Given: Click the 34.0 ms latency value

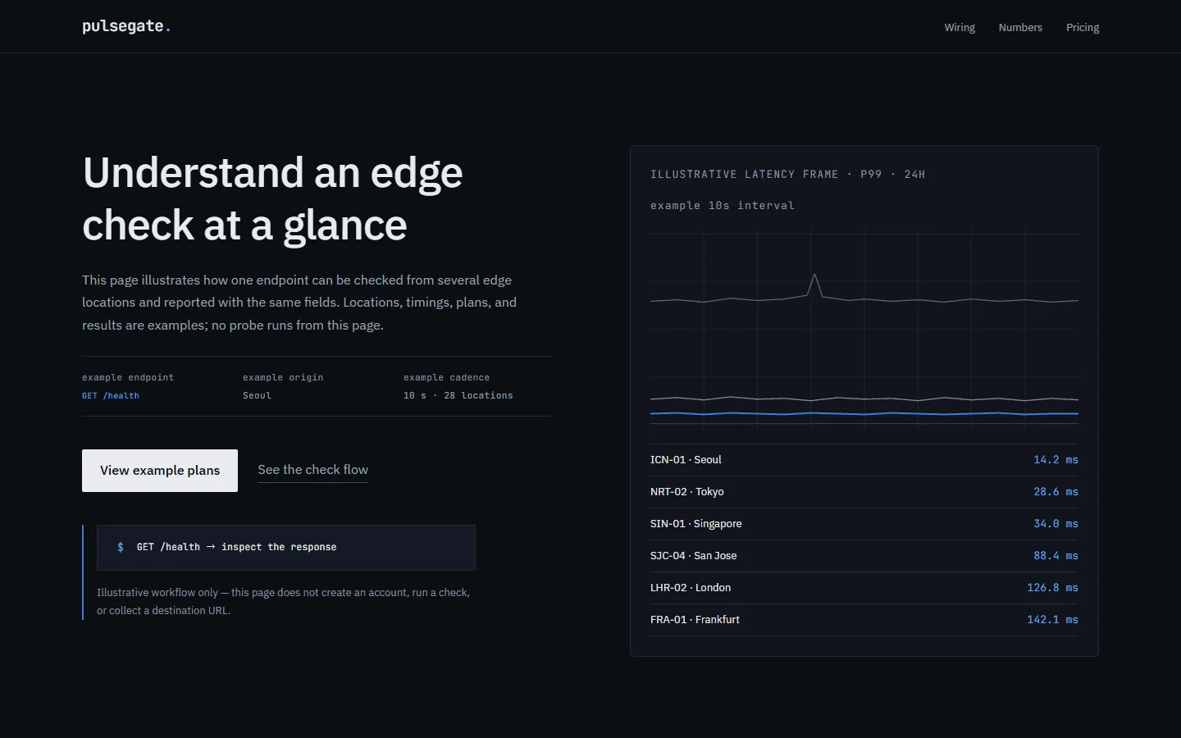Looking at the screenshot, I should pyautogui.click(x=1056, y=524).
